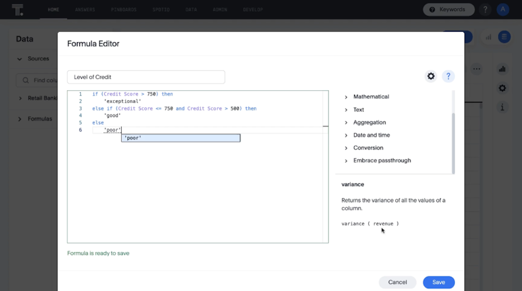Click the search magnifier in Find columns box
The height and width of the screenshot is (291, 522).
point(26,80)
